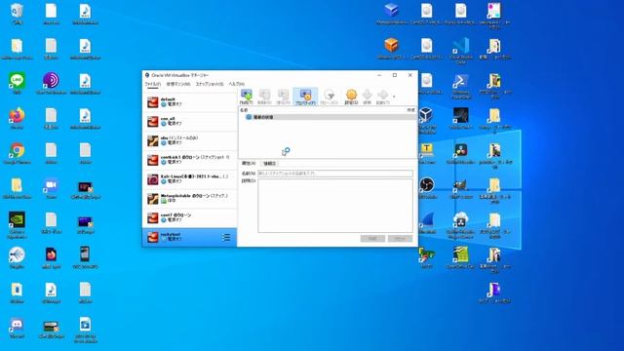Click the Take snapshot toolbar icon
624x351 pixels.
247,97
